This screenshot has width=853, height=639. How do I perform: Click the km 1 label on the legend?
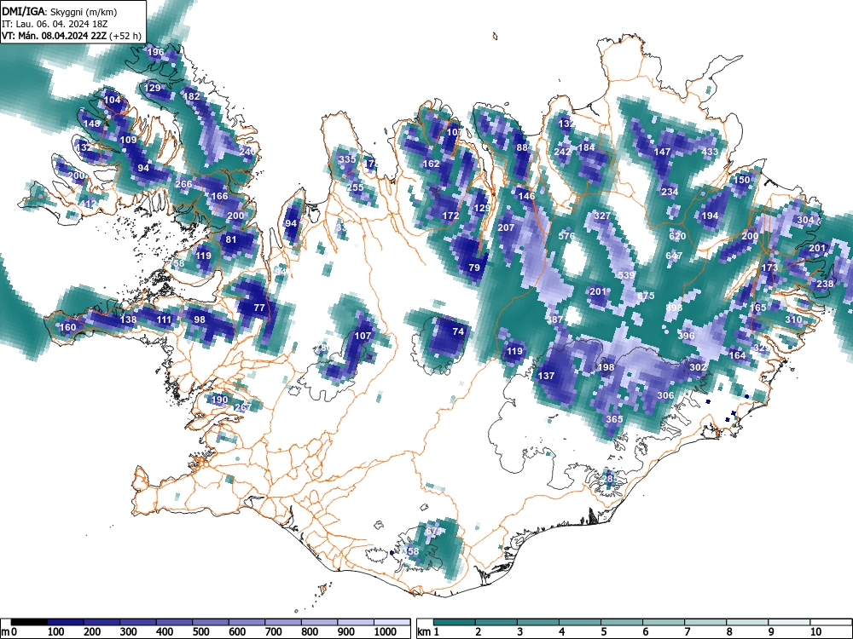pyautogui.click(x=428, y=632)
